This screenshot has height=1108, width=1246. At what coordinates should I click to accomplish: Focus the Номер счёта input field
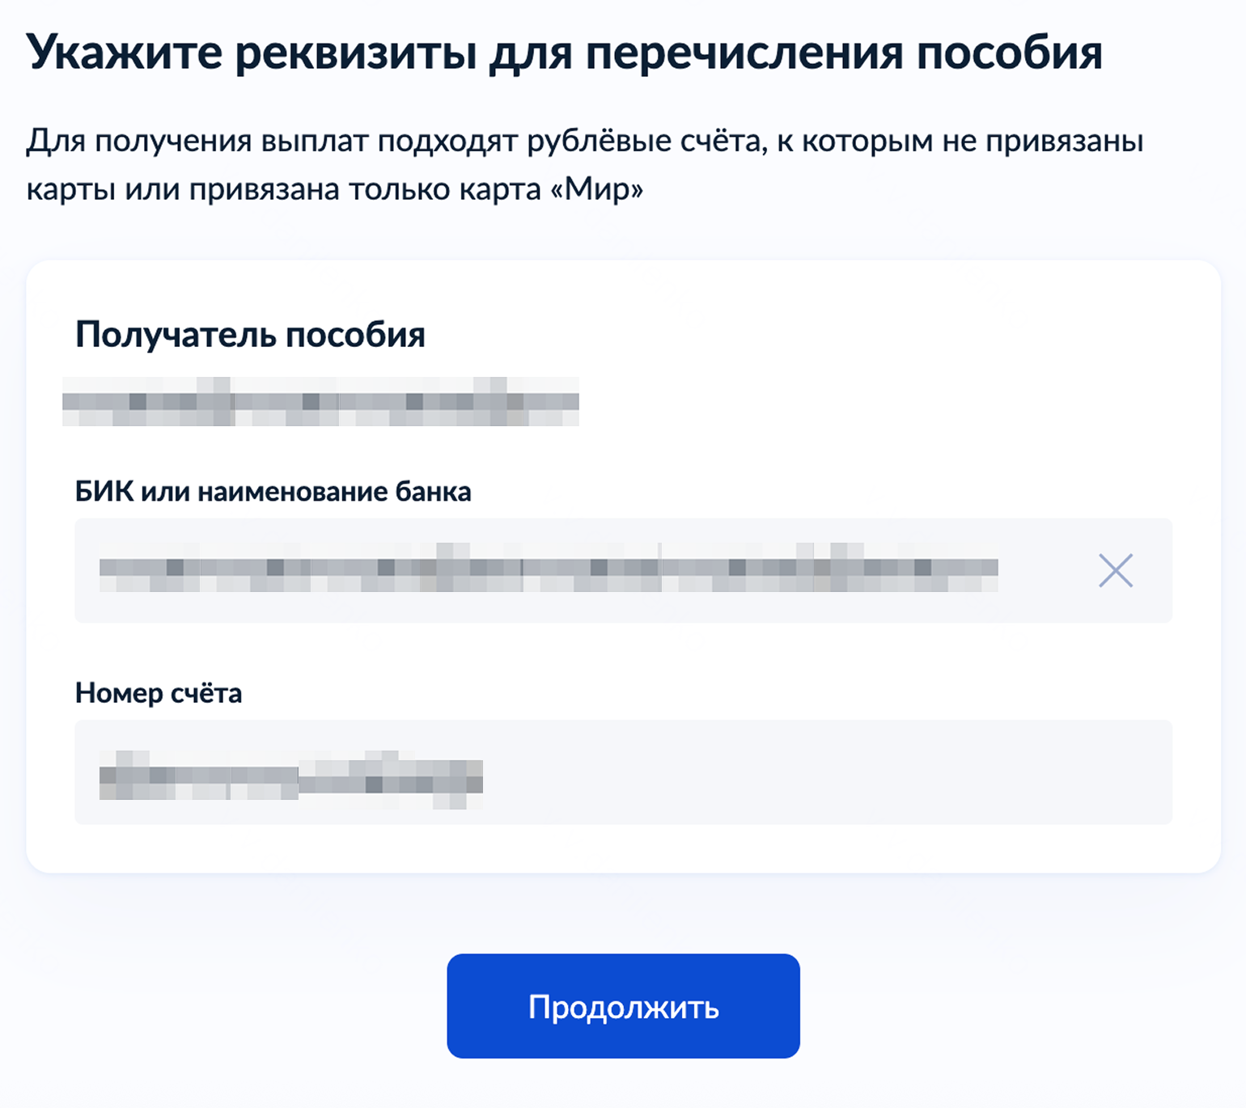(809, 772)
